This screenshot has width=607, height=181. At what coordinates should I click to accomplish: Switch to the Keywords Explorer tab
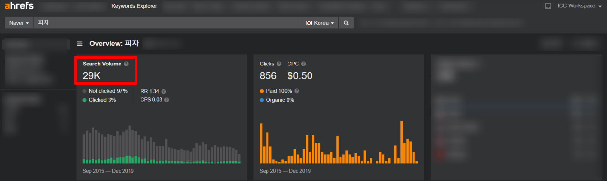[x=134, y=6]
